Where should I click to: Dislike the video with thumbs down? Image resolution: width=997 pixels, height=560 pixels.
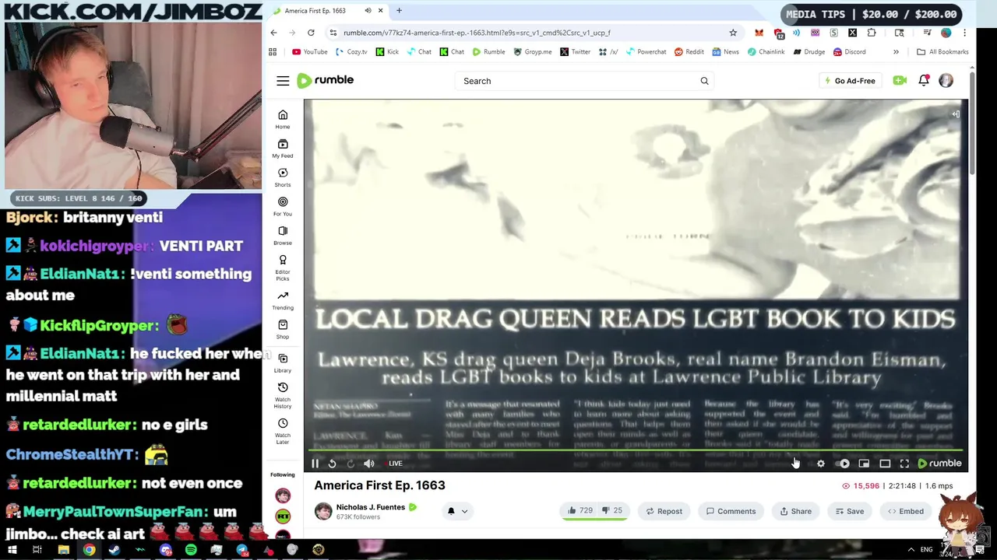pos(613,511)
